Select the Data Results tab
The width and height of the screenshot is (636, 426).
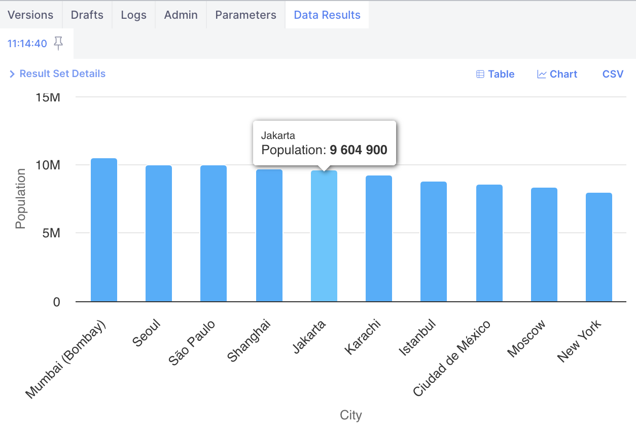coord(327,15)
